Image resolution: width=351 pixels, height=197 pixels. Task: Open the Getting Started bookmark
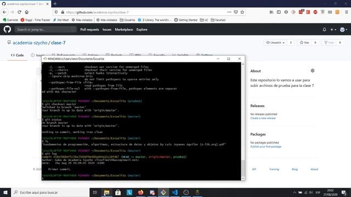[185, 20]
